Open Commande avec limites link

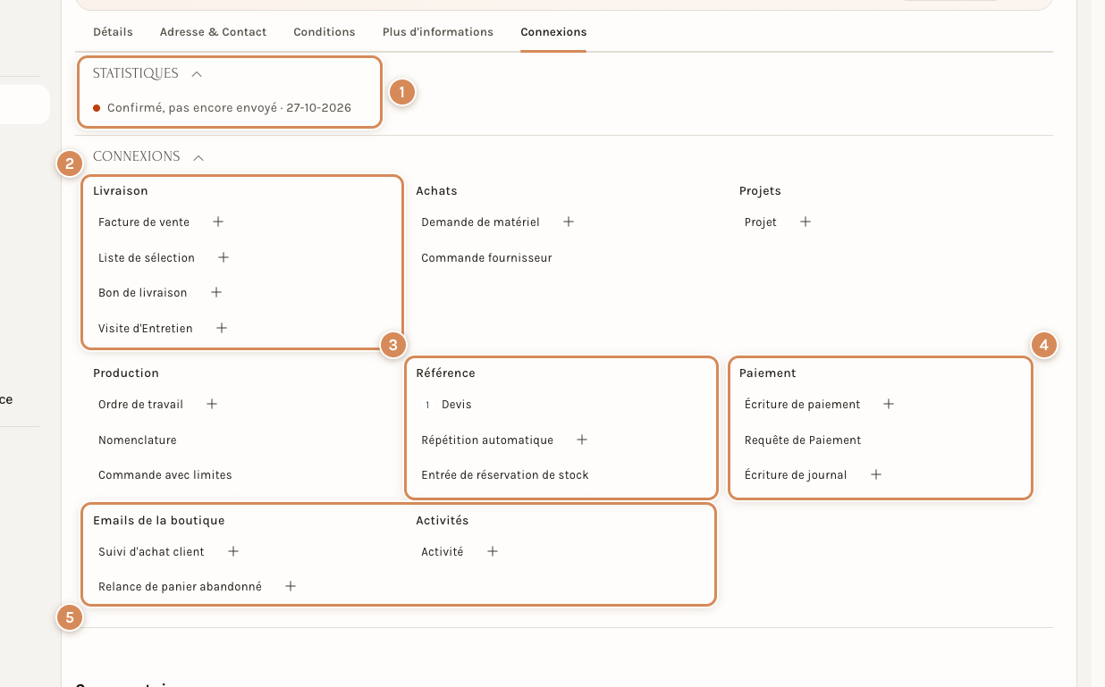point(165,475)
